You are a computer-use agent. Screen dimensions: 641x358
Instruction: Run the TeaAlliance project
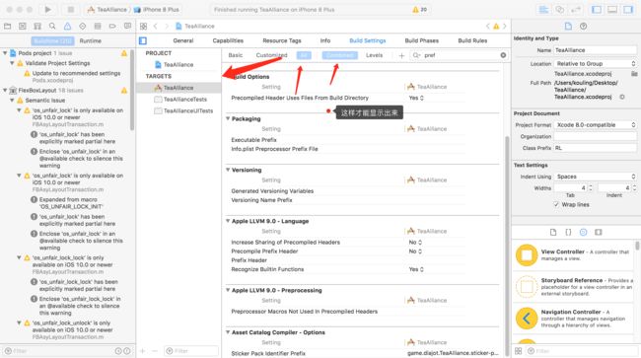click(x=48, y=10)
